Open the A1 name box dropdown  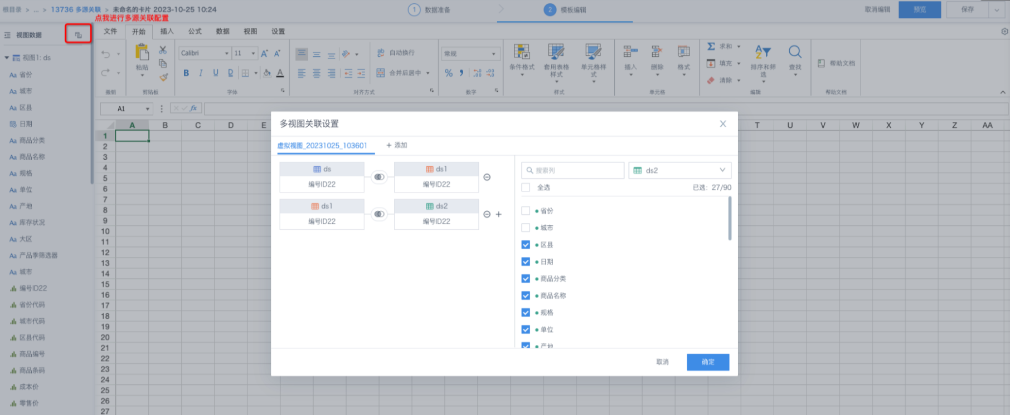pos(148,109)
